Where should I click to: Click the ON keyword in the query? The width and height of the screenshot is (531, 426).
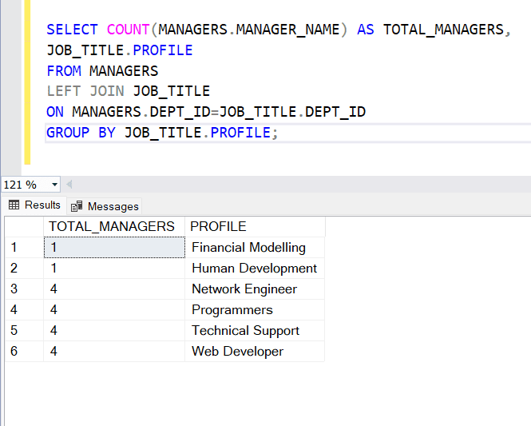[x=55, y=112]
